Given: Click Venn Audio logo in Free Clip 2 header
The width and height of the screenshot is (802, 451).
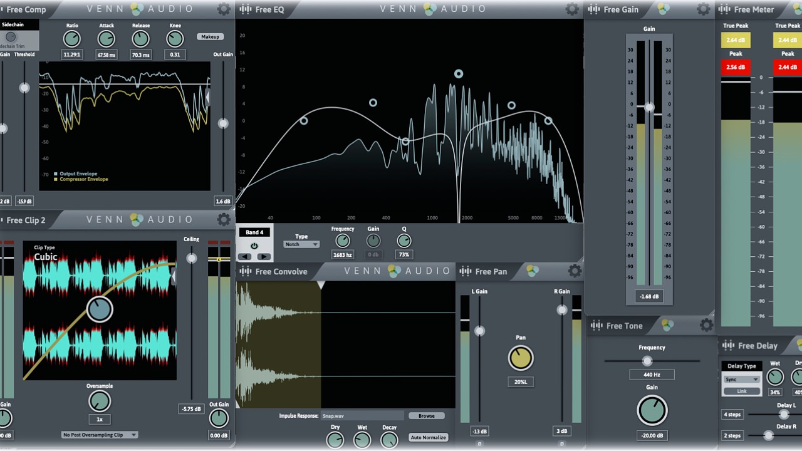Looking at the screenshot, I should 138,219.
